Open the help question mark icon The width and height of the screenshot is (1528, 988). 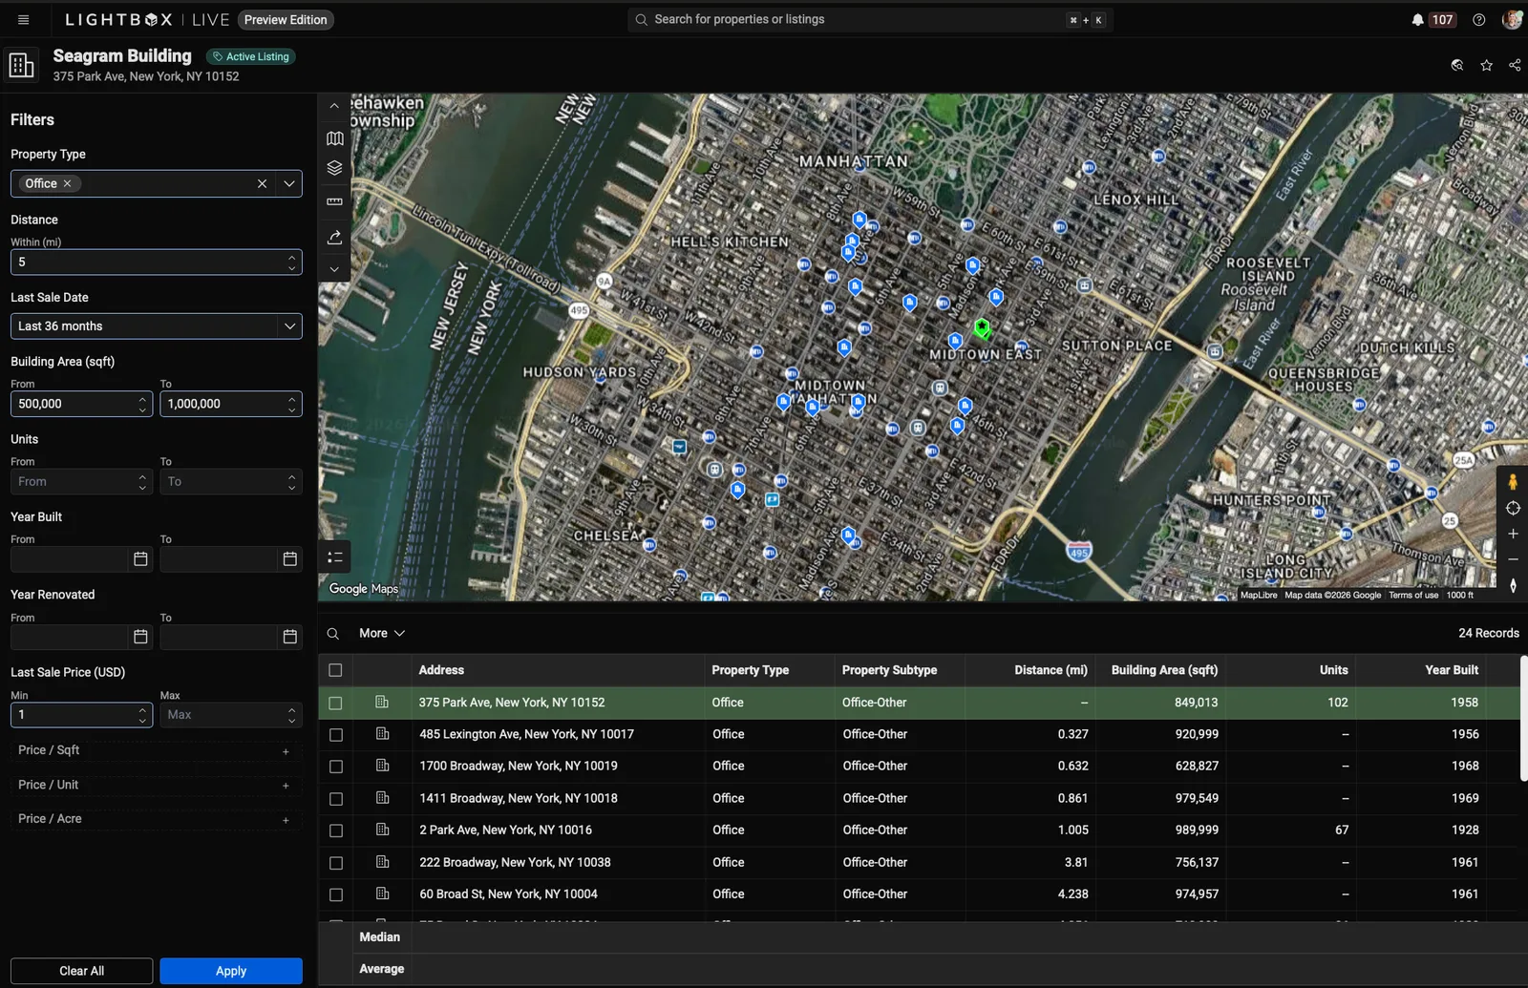click(1478, 19)
